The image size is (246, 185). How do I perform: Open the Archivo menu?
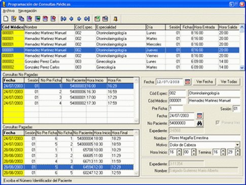9,11
